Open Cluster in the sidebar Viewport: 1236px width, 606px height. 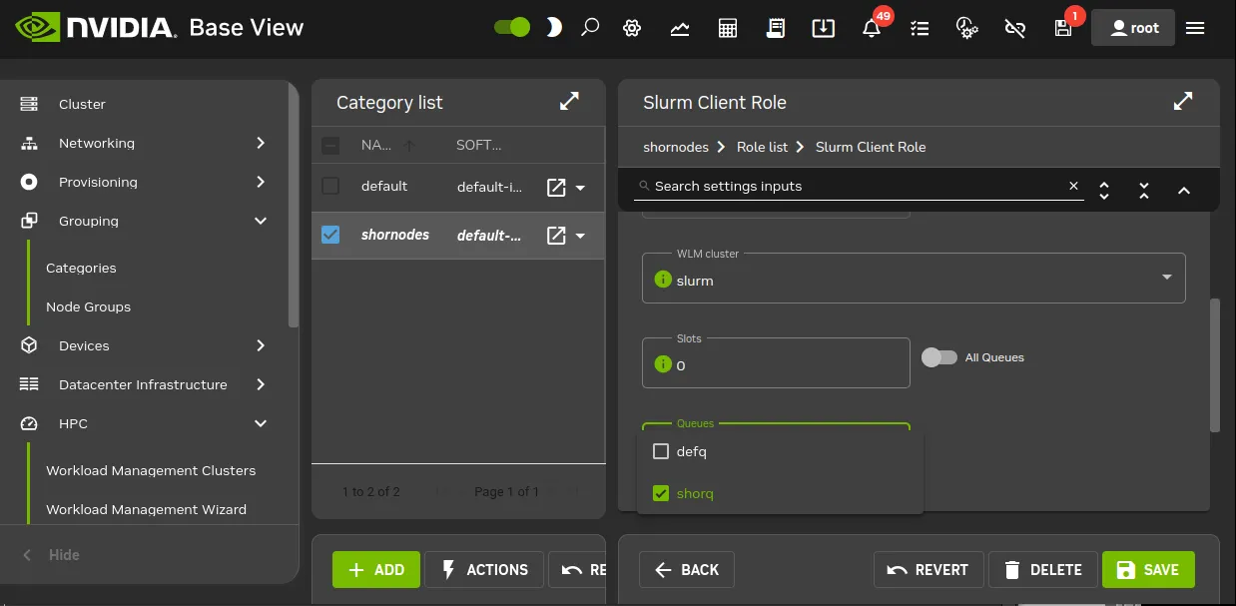tap(82, 104)
